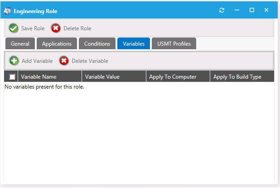Click the refresh icon in the title bar
The image size is (280, 188).
click(x=222, y=10)
